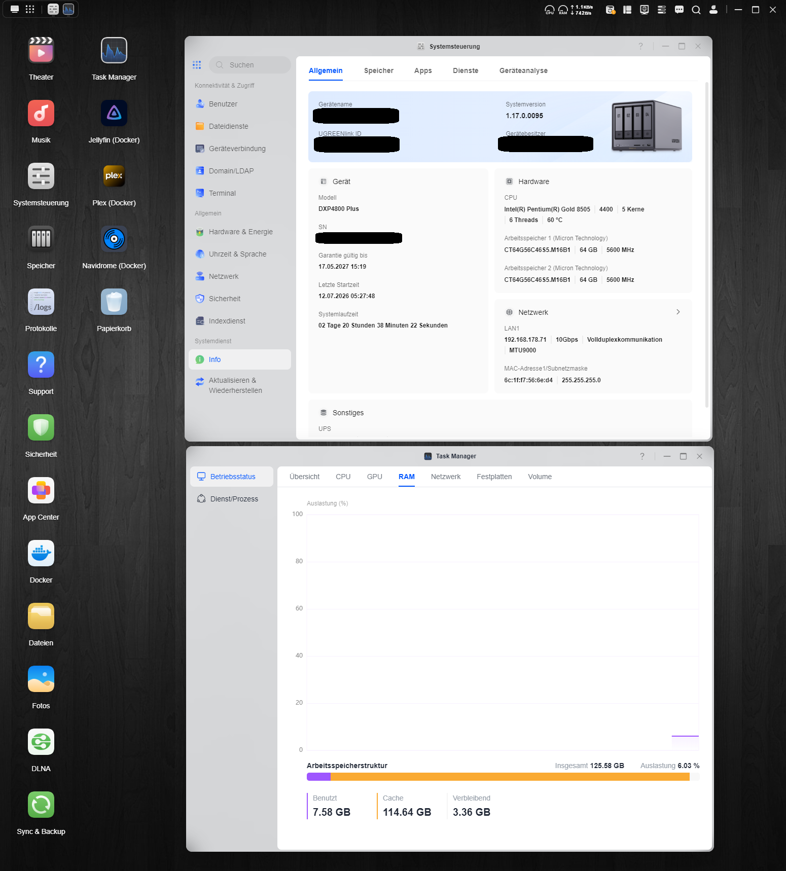Click the network speed indicator in the top bar
The height and width of the screenshot is (871, 786).
tap(582, 10)
